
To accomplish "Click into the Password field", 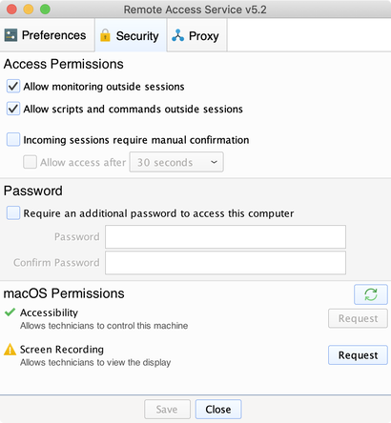I will 225,237.
